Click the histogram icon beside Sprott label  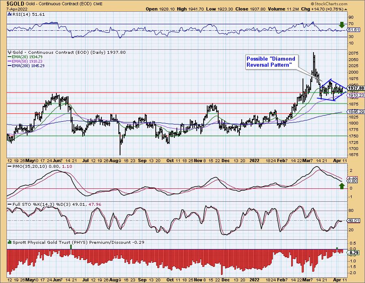click(10, 242)
